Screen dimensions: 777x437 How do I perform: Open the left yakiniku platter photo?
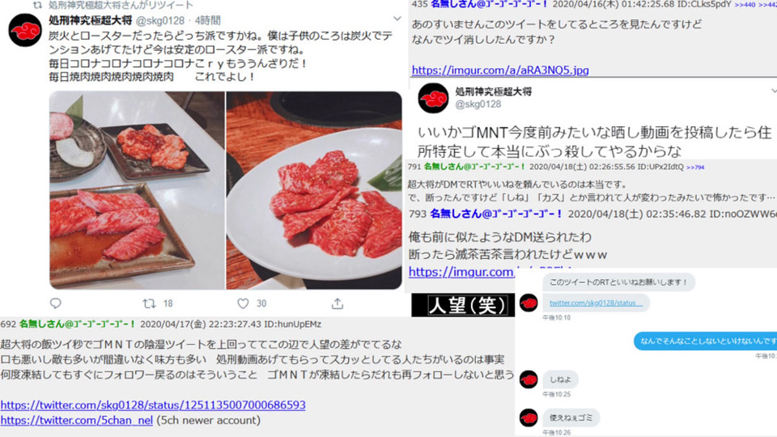pos(138,190)
